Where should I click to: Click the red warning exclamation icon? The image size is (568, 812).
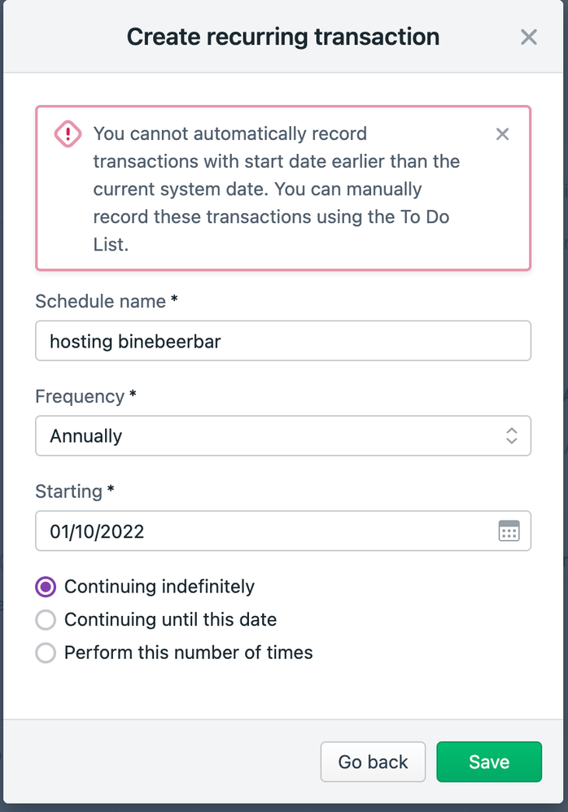coord(68,134)
